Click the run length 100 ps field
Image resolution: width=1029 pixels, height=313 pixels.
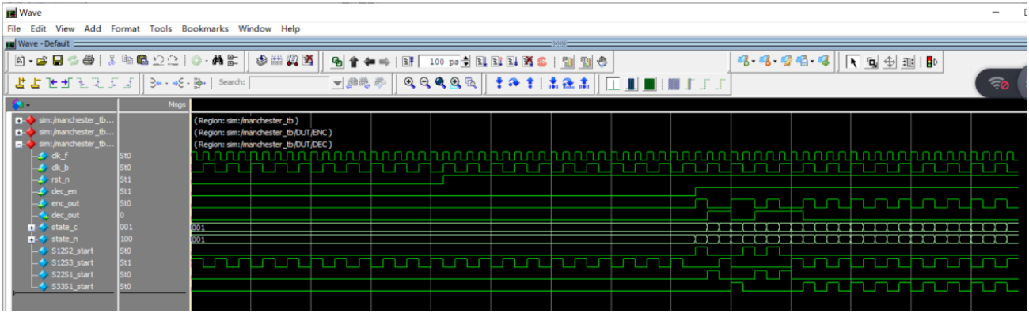439,61
